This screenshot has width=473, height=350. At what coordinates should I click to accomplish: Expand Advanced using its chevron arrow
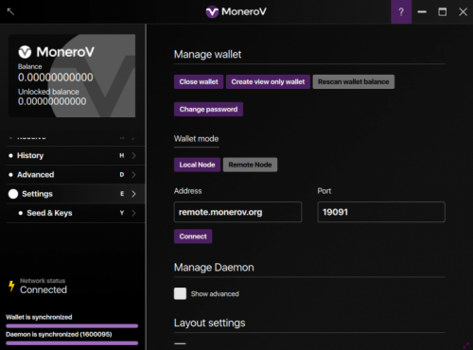point(133,174)
